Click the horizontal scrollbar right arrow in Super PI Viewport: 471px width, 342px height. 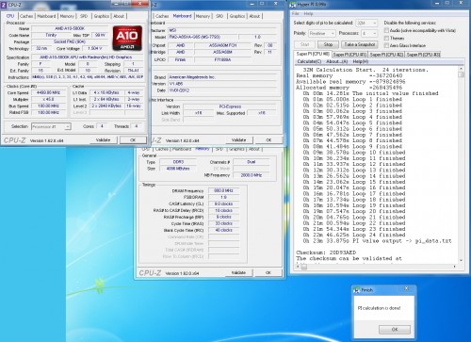point(455,267)
